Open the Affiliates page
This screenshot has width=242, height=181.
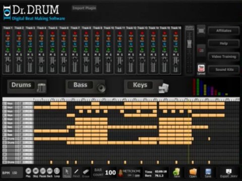[x=224, y=31]
